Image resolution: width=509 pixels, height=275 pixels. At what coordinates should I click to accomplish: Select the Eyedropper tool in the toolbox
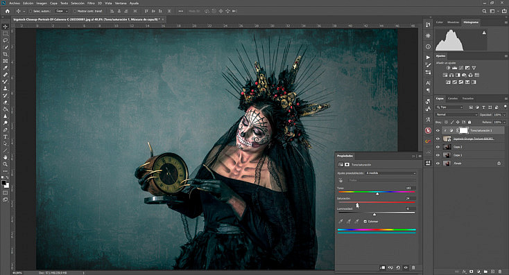[x=5, y=68]
